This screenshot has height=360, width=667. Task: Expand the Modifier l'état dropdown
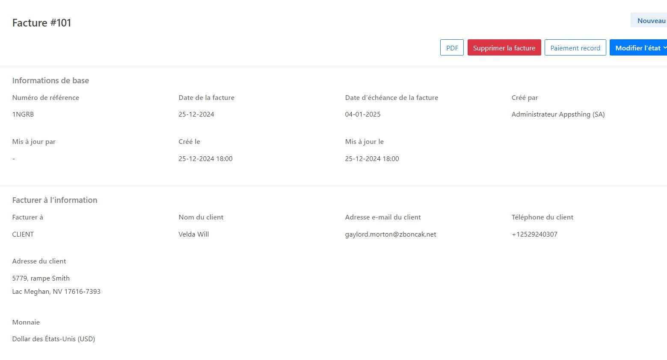coord(639,48)
